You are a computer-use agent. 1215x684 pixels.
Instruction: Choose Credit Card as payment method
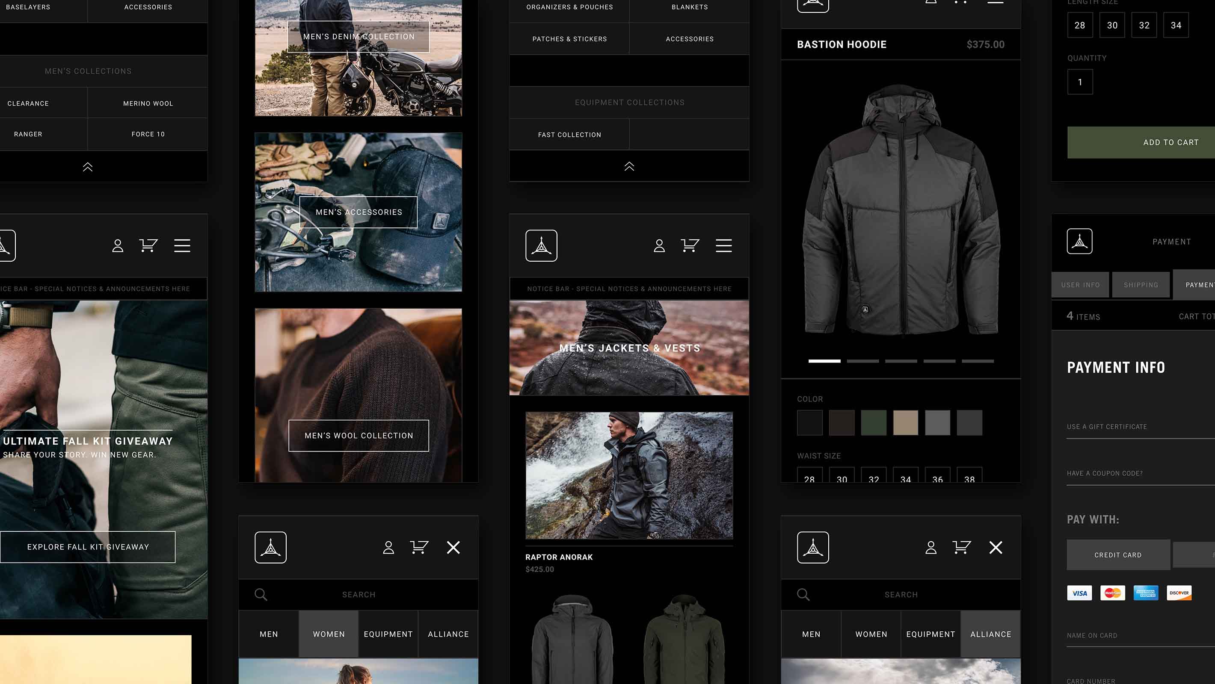click(x=1117, y=554)
